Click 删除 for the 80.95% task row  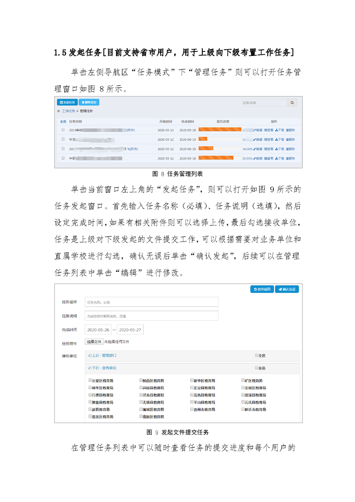coord(291,158)
